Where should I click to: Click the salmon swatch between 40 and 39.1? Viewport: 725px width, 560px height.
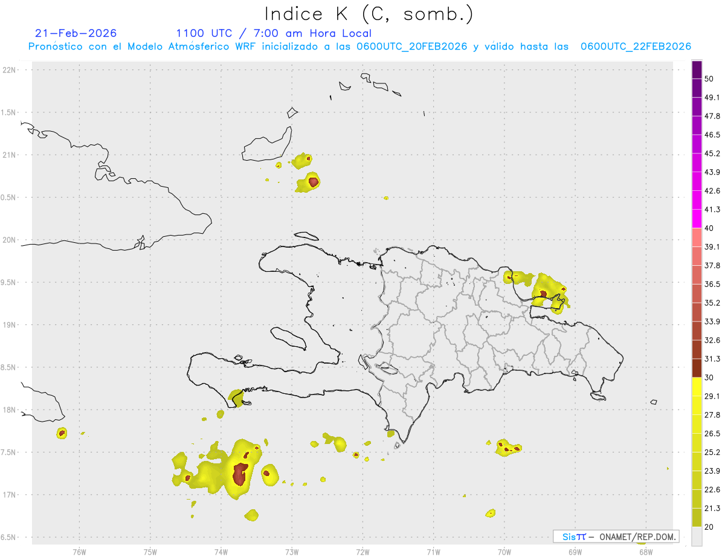click(697, 237)
